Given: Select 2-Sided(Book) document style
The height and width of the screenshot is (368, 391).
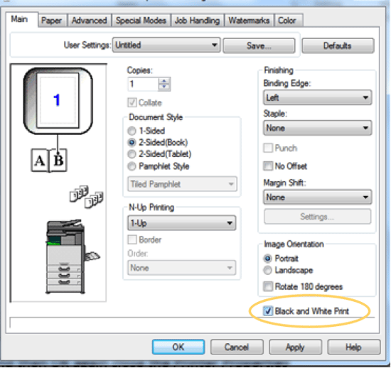Looking at the screenshot, I should tap(132, 142).
